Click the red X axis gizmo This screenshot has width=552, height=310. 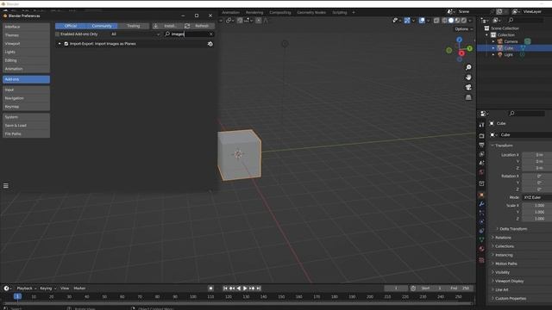pyautogui.click(x=461, y=53)
